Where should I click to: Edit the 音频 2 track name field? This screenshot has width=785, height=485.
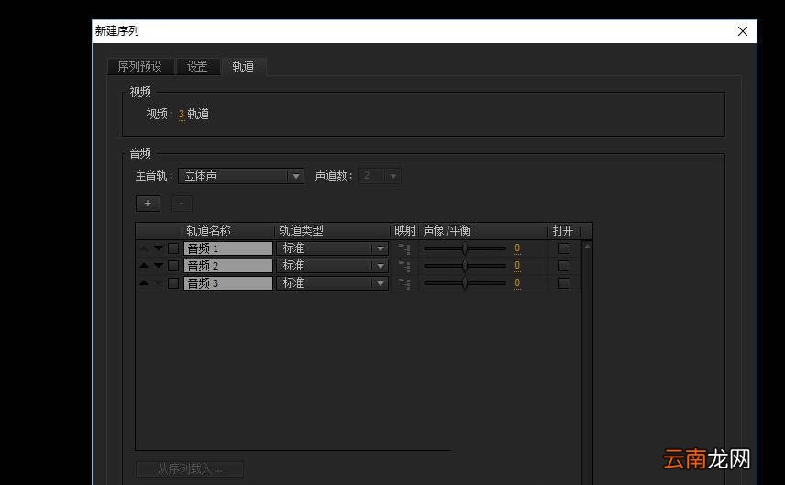[x=228, y=266]
